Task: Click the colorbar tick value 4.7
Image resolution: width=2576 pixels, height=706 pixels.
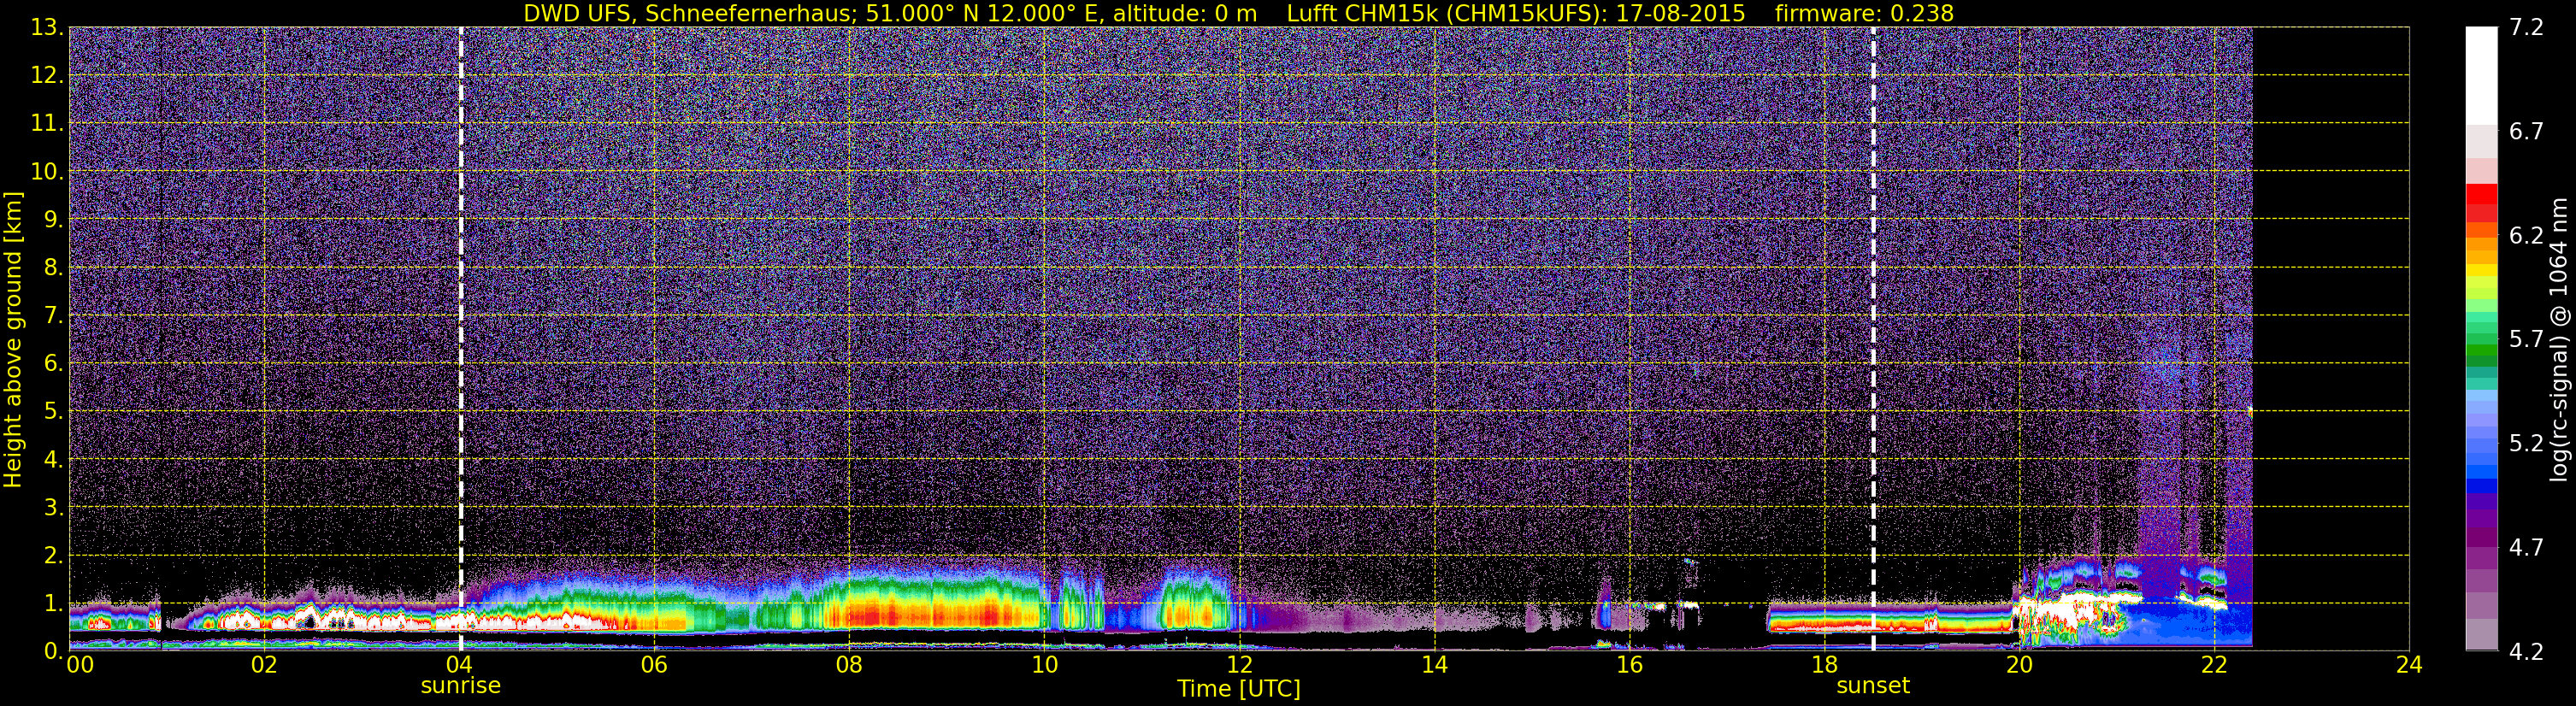Action: (2526, 547)
